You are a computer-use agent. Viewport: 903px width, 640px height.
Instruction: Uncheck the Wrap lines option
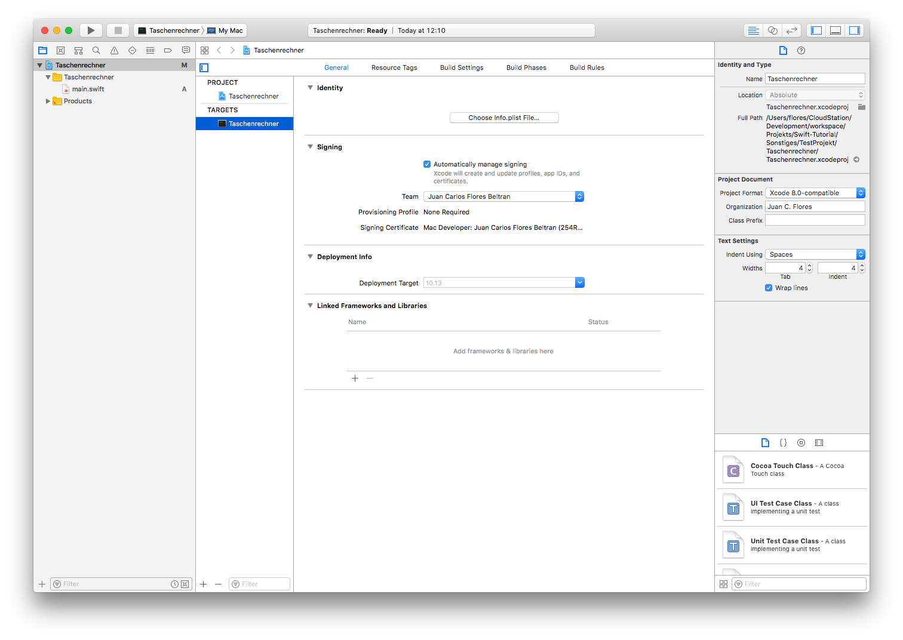pyautogui.click(x=769, y=288)
